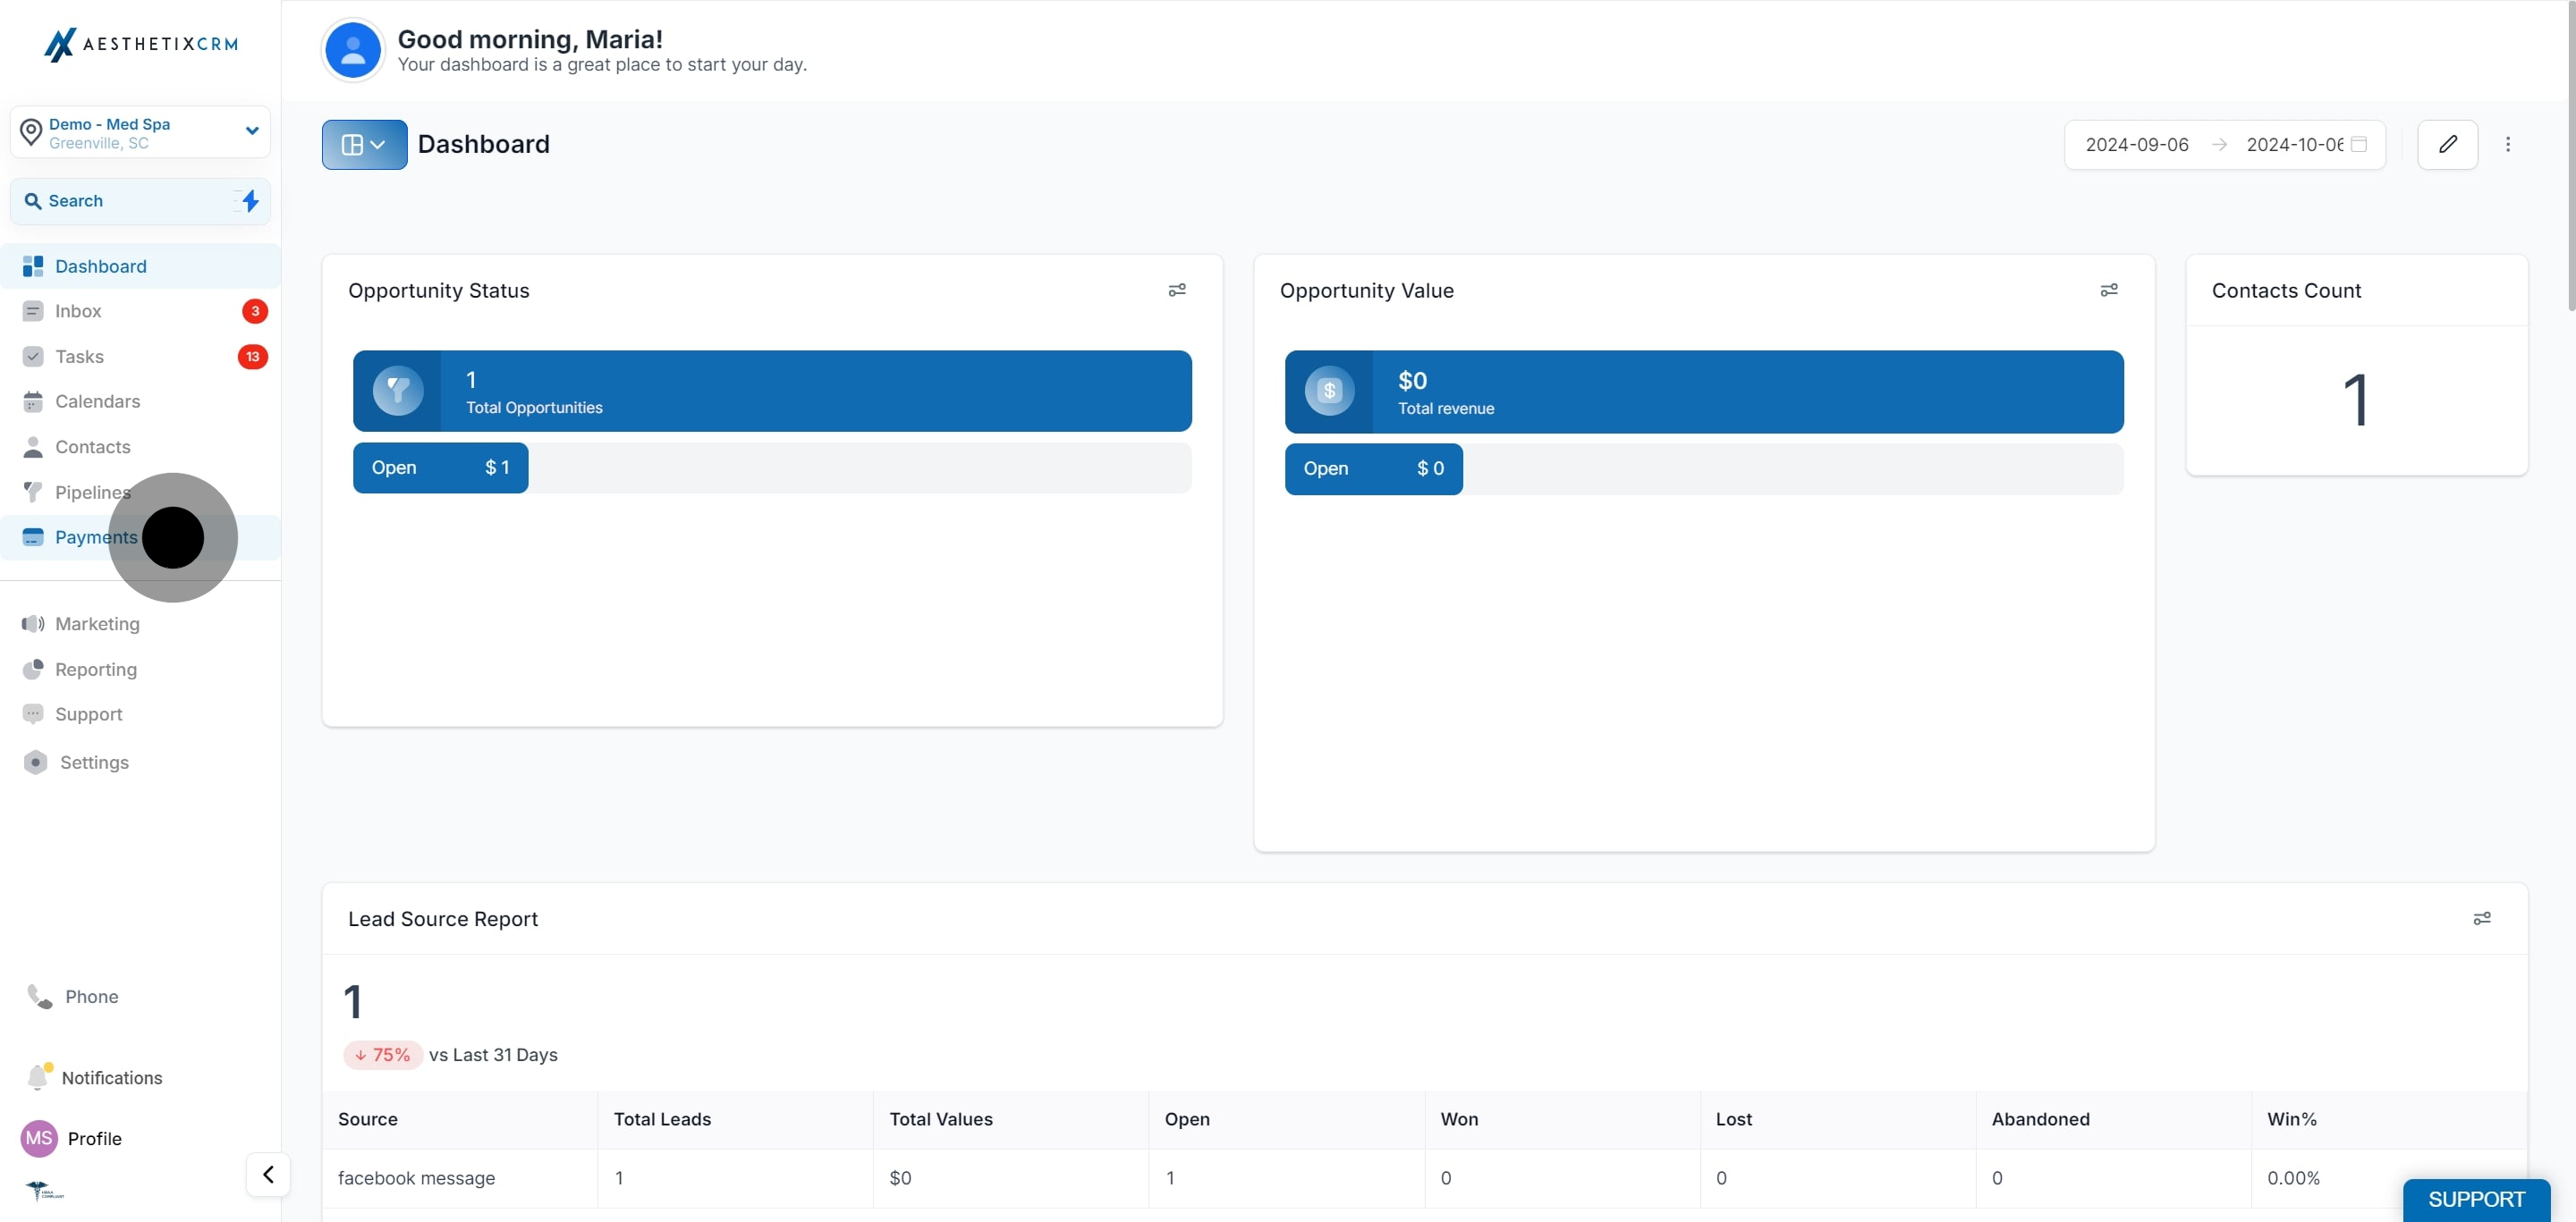The height and width of the screenshot is (1222, 2576).
Task: Click the Open stage progress bar in Opportunity Status
Action: click(772, 468)
